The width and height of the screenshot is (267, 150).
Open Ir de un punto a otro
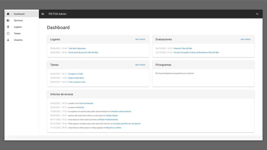click(x=77, y=82)
